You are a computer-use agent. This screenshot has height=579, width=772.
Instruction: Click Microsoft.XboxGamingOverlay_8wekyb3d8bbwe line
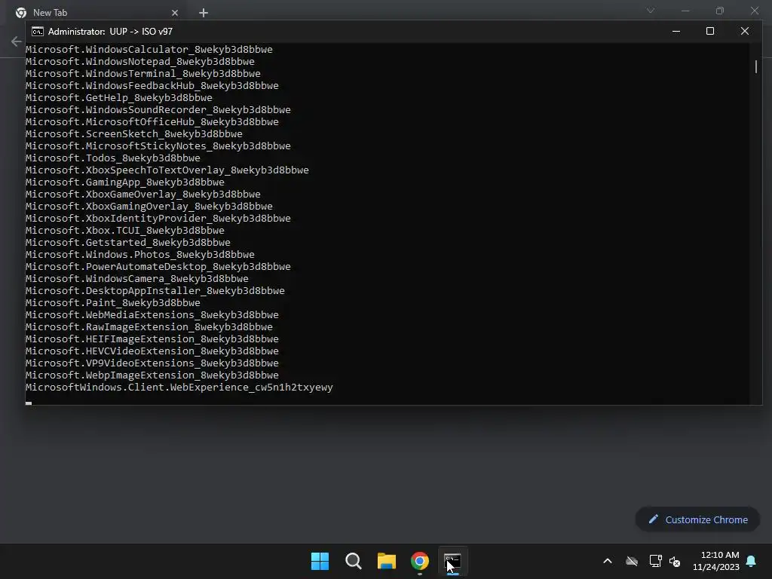point(149,207)
